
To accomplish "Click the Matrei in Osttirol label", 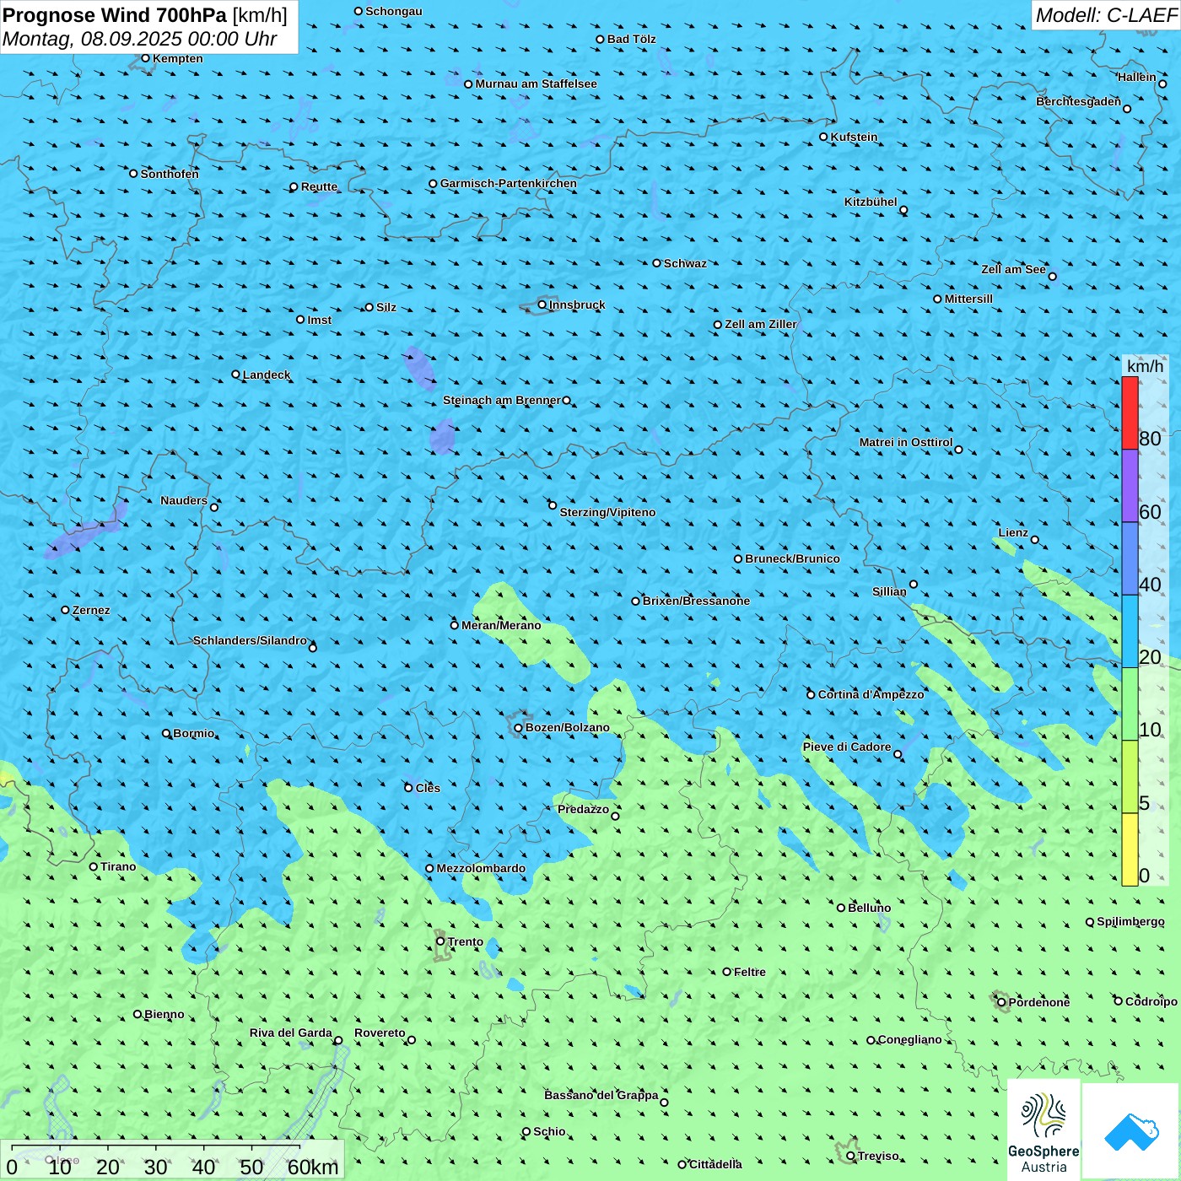I will point(906,442).
